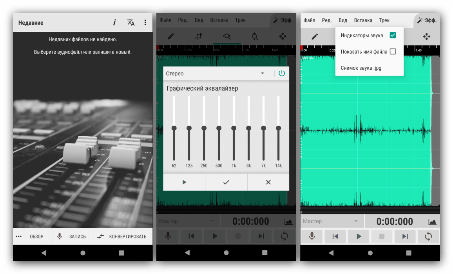The image size is (453, 274).
Task: Open the language translate icon
Action: pos(131,23)
